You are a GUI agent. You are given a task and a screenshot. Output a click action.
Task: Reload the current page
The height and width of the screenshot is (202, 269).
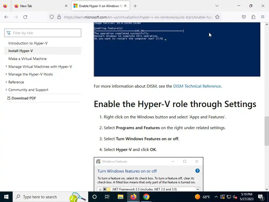tap(25, 17)
